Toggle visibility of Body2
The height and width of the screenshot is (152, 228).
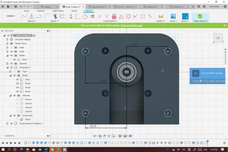tap(17, 84)
